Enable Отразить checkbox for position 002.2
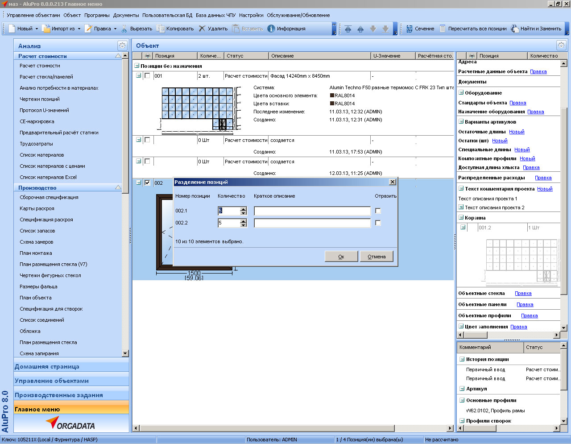The width and height of the screenshot is (571, 444). tap(378, 223)
